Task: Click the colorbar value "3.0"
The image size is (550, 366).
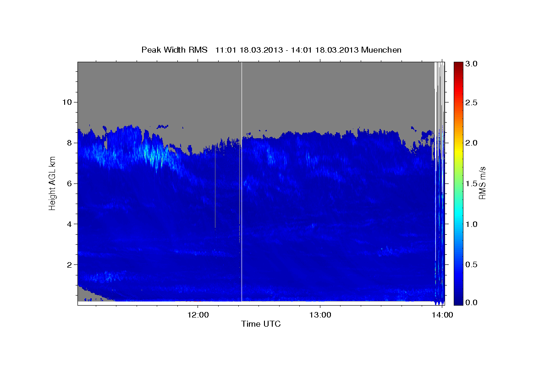Action: pyautogui.click(x=472, y=64)
